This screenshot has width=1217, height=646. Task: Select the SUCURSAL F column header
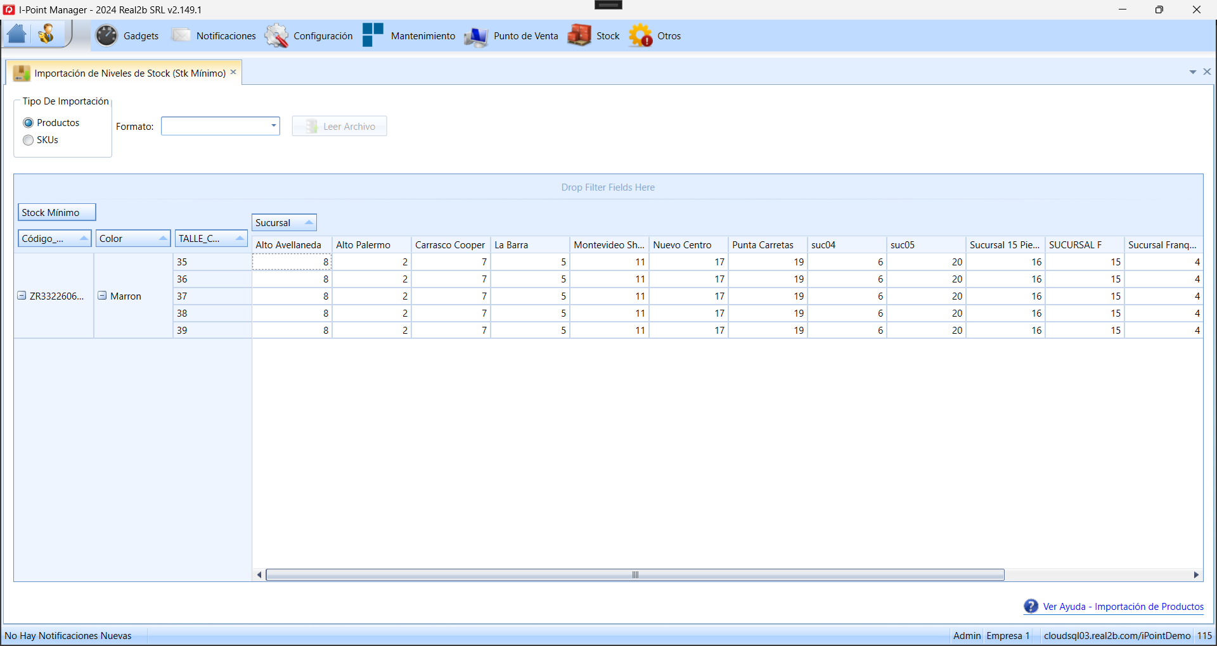tap(1085, 244)
